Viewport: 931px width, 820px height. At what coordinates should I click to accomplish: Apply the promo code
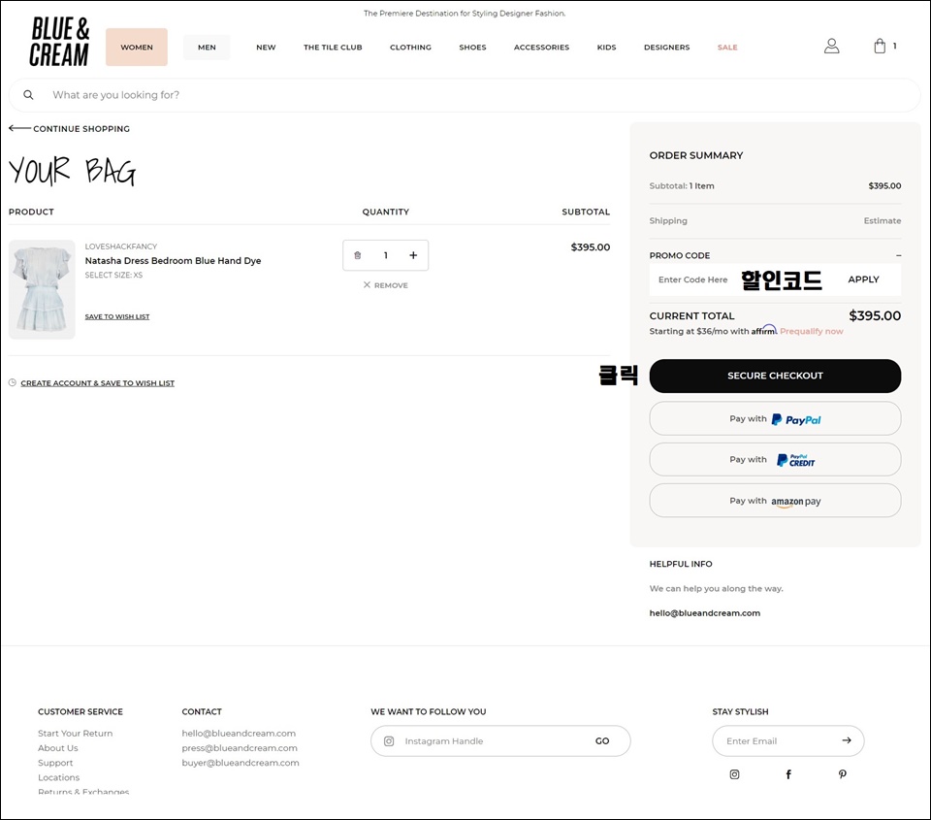coord(863,279)
